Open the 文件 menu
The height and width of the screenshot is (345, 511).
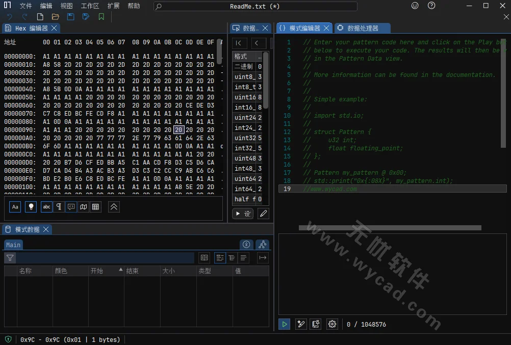click(25, 6)
